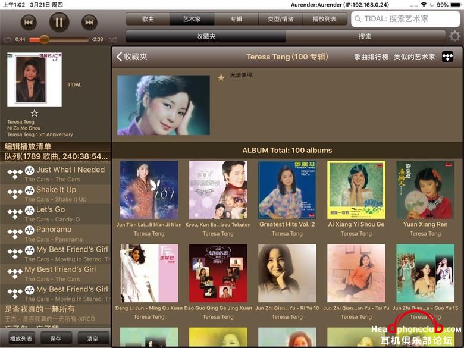Click TIDAL icon on Shake It Up row
The height and width of the screenshot is (348, 464).
click(x=15, y=194)
